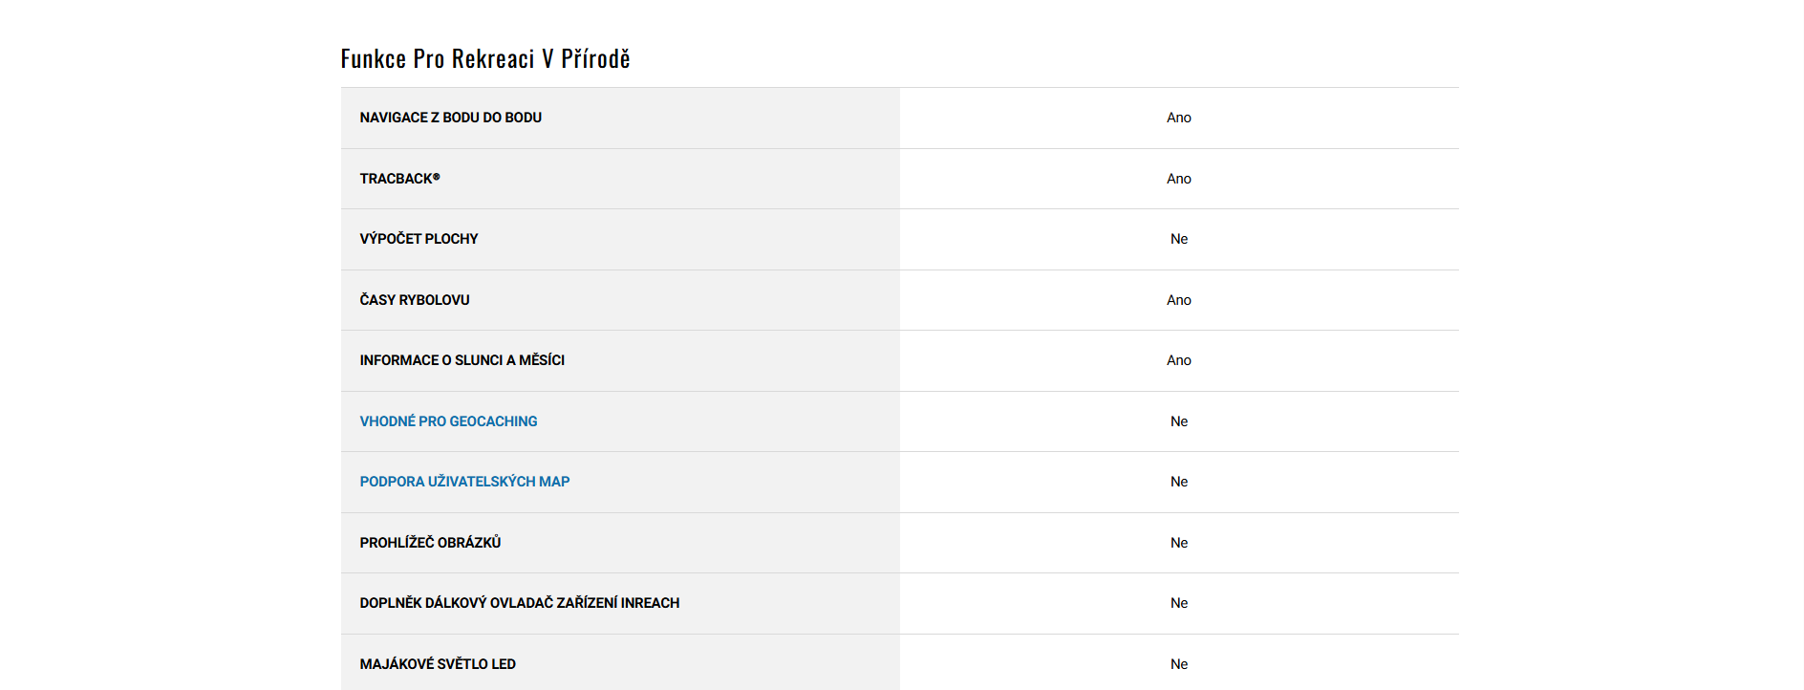Select the Časy rybolovu label
This screenshot has height=690, width=1804.
(415, 300)
